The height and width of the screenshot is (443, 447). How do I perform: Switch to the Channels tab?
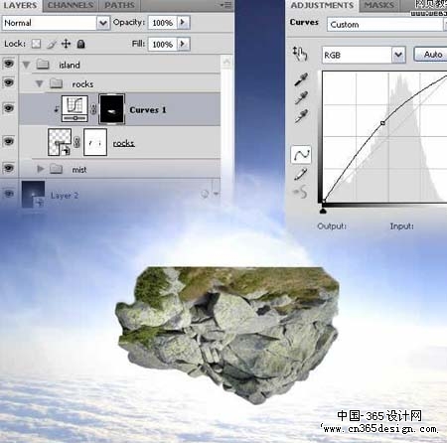pos(71,5)
